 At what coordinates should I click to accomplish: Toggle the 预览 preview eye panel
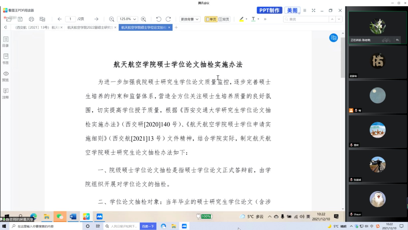6,76
